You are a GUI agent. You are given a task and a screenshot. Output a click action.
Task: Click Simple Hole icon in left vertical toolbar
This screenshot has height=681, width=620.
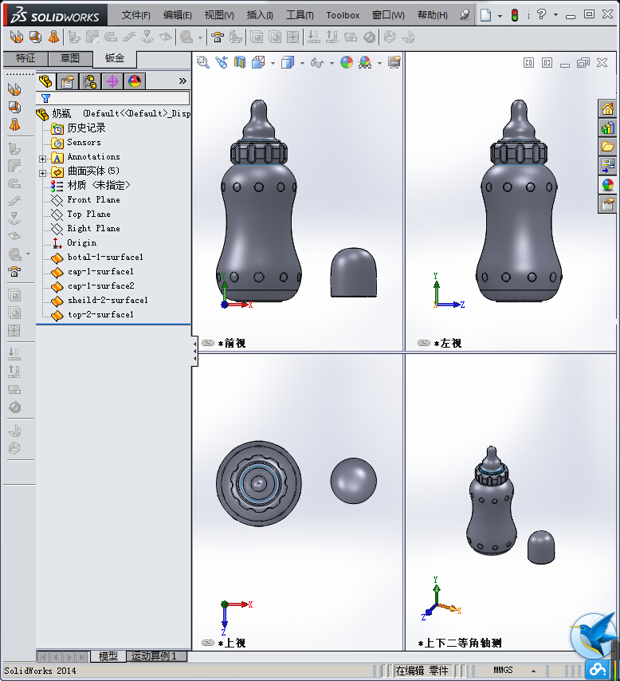pos(14,313)
